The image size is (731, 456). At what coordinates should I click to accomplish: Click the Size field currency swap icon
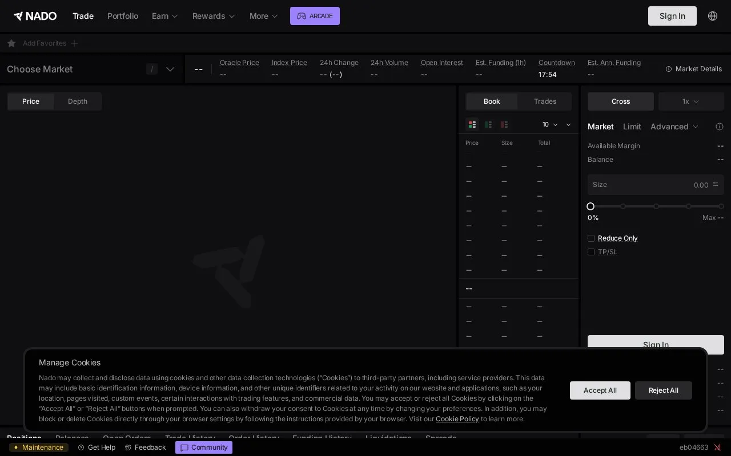click(x=716, y=184)
